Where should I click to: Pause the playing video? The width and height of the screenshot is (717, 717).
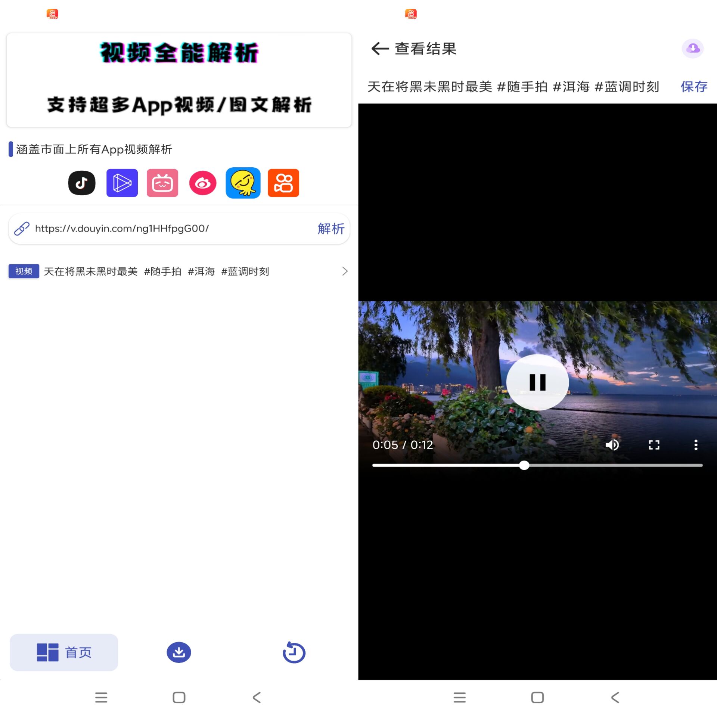pos(537,382)
